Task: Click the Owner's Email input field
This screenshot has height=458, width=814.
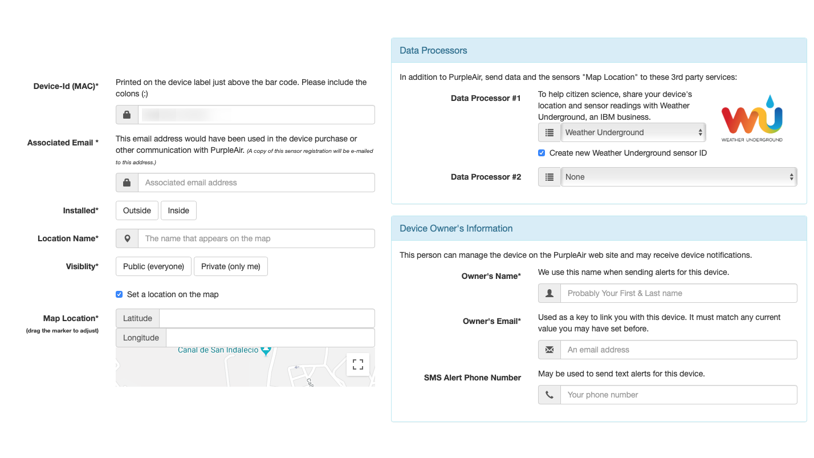Action: coord(679,350)
